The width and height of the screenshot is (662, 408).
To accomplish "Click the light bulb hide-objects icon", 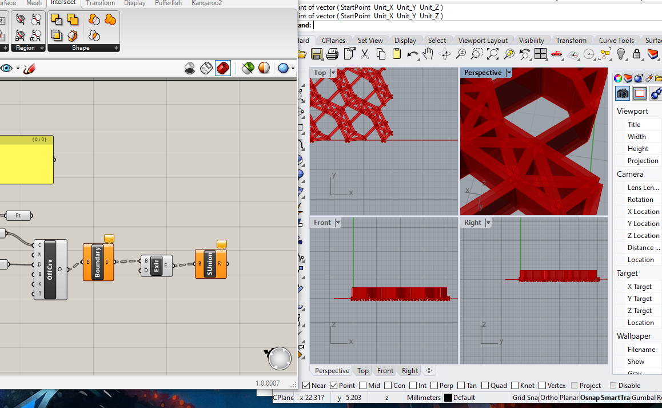I will tap(621, 54).
